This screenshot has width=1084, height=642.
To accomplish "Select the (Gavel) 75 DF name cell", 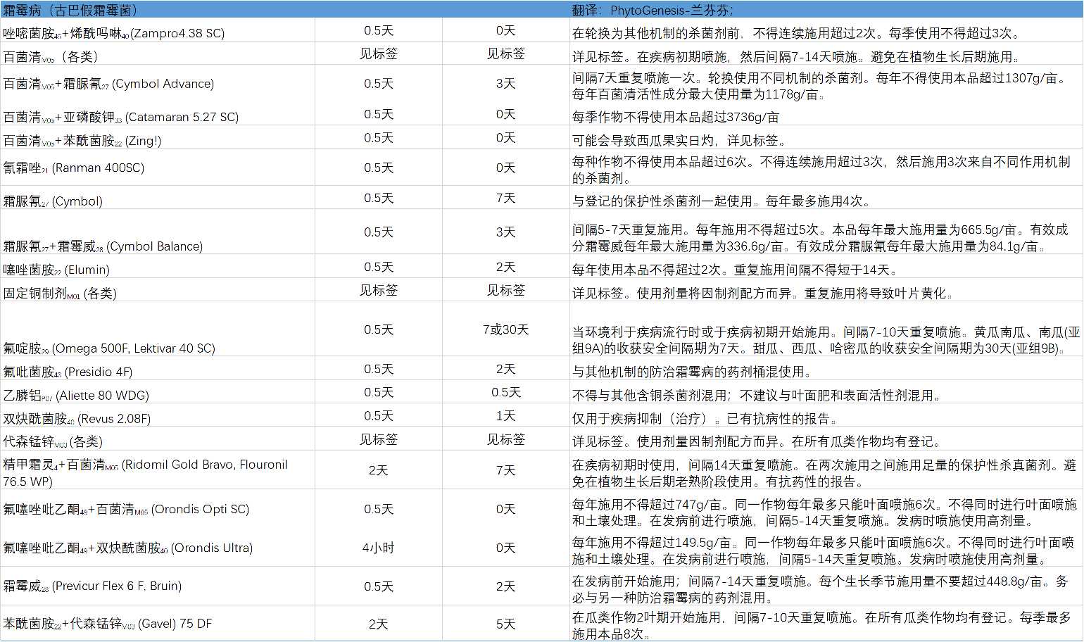I will point(108,624).
